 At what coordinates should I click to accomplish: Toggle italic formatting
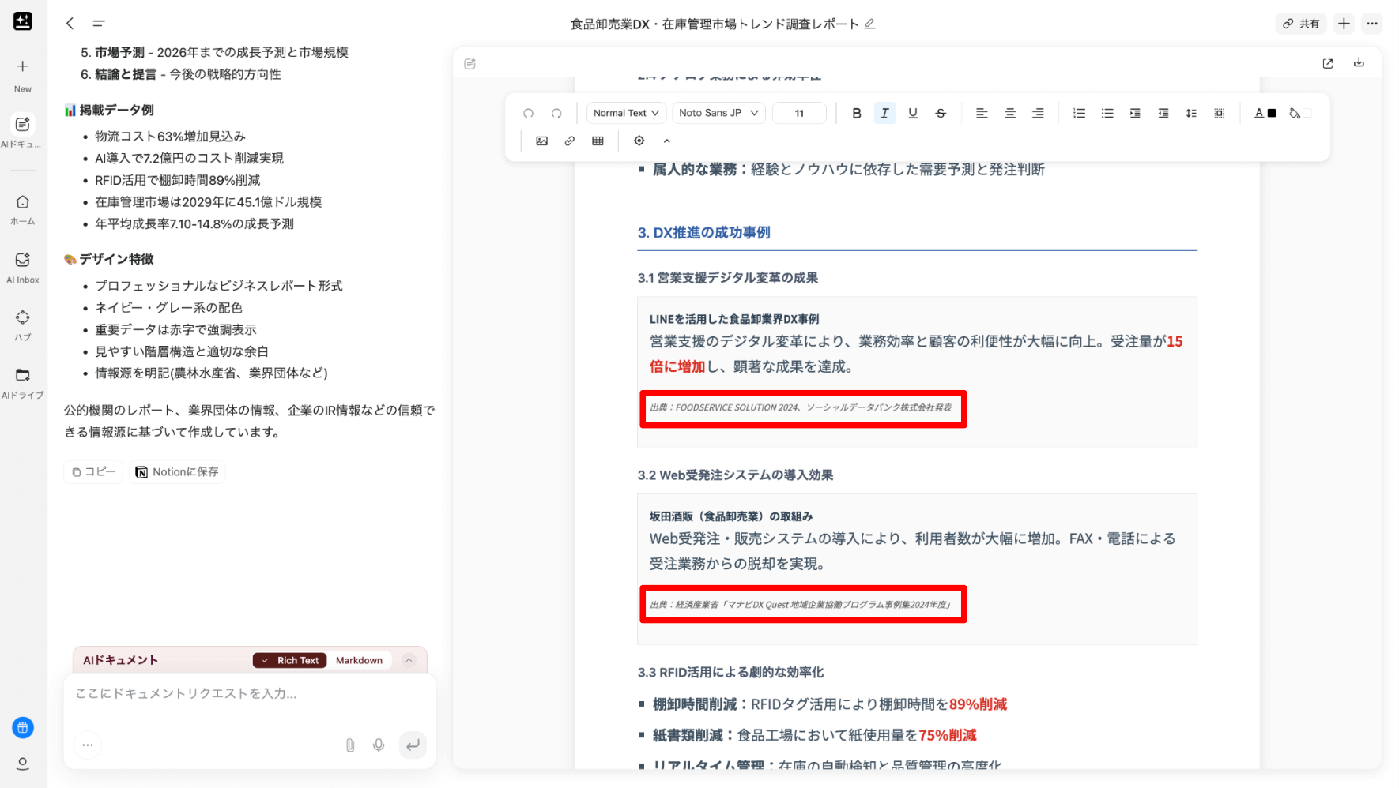click(884, 114)
